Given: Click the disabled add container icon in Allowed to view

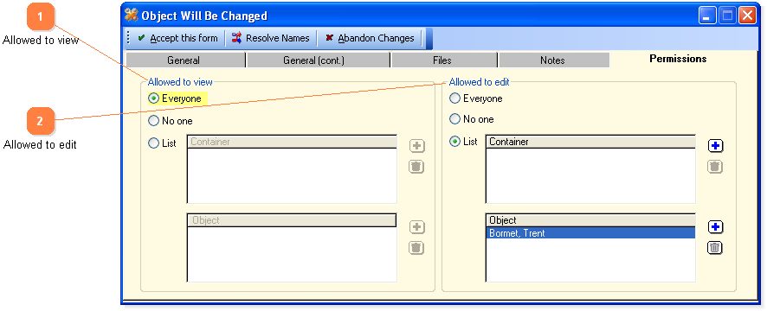Looking at the screenshot, I should pos(416,145).
